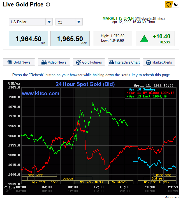Click the New York NYMEX session label
Image resolution: width=183 pixels, height=198 pixels.
pyautogui.click(x=92, y=182)
